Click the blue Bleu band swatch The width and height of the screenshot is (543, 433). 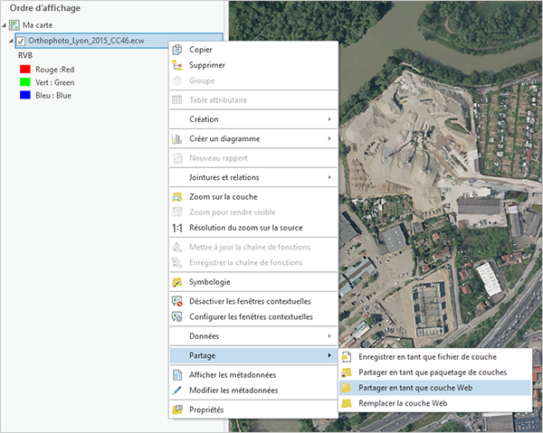point(25,95)
